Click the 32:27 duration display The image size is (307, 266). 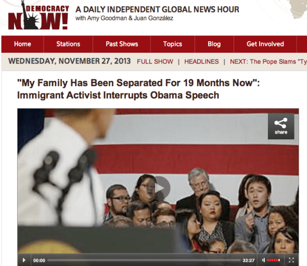click(248, 260)
